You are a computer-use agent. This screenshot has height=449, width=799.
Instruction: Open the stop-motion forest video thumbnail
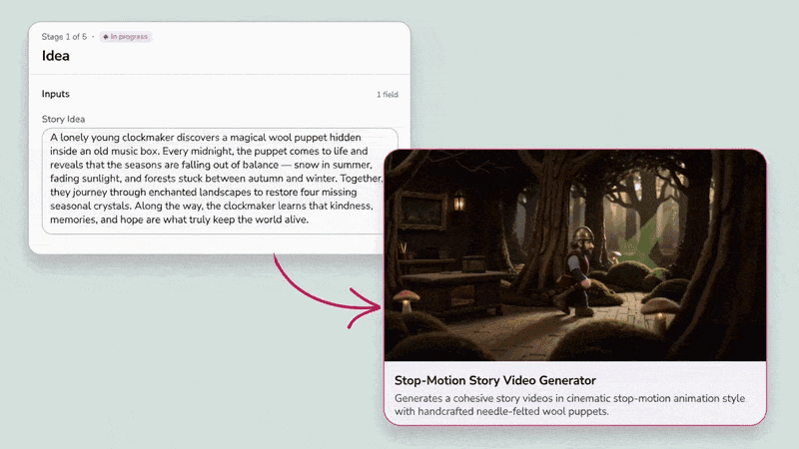(x=575, y=255)
